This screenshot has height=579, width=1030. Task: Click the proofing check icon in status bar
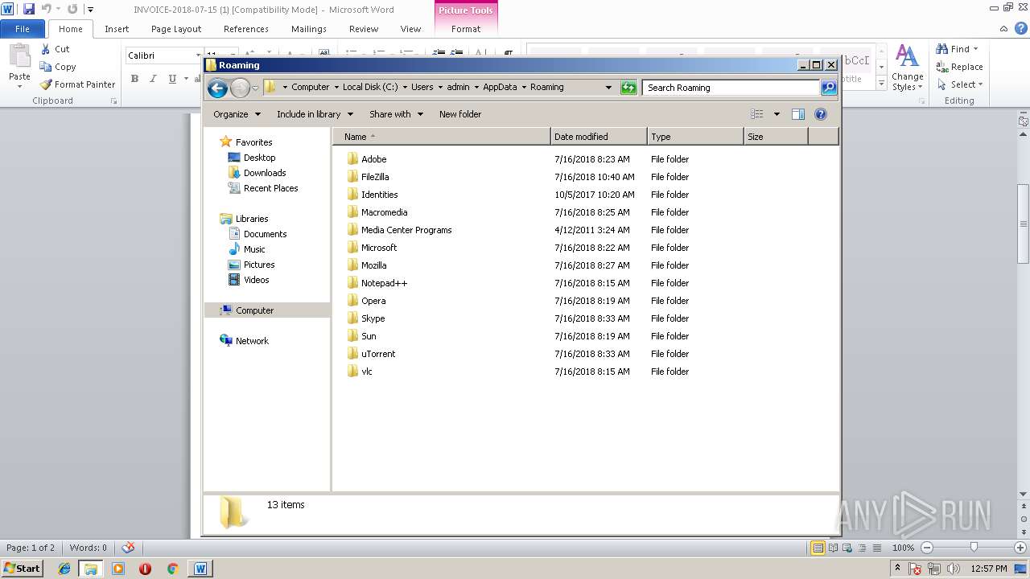coord(128,548)
